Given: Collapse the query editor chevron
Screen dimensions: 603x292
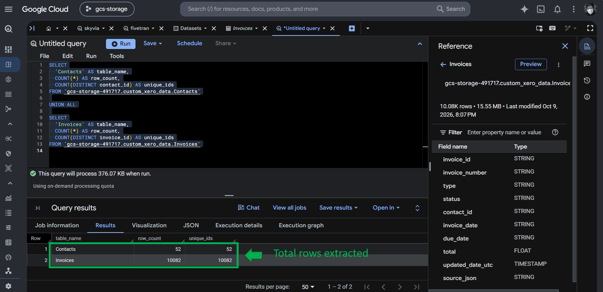Looking at the screenshot, I should point(420,44).
